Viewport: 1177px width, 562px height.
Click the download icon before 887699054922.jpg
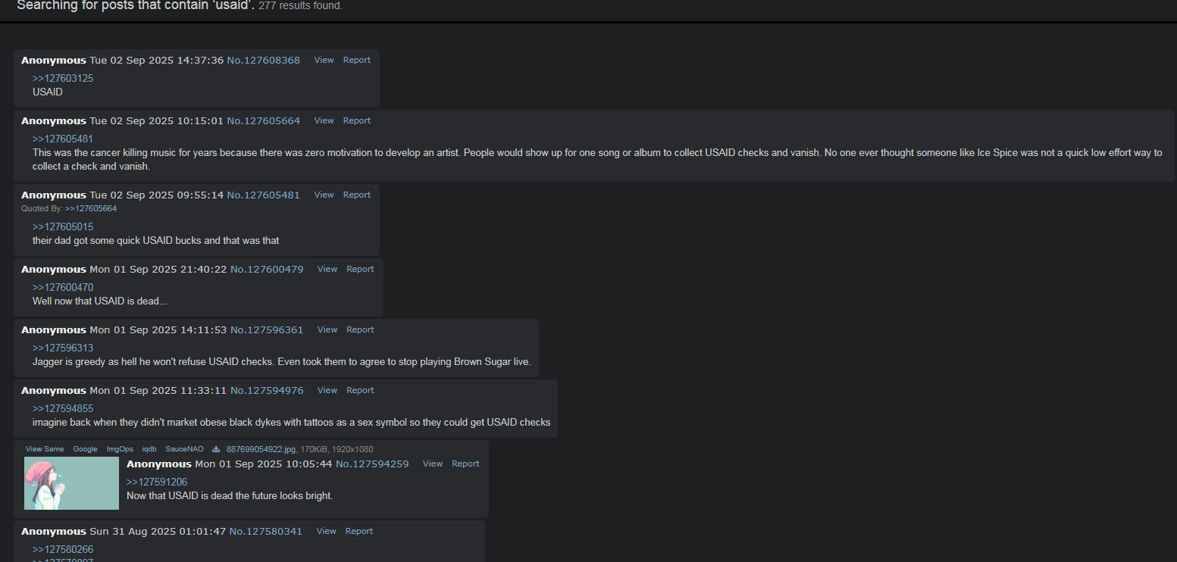pyautogui.click(x=216, y=449)
